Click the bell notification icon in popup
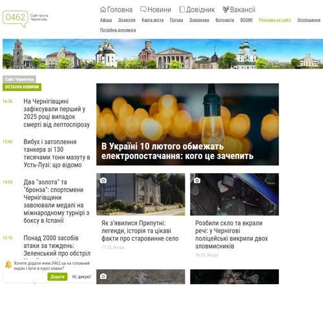Viewport: 323px width, 323px height. pos(8,265)
